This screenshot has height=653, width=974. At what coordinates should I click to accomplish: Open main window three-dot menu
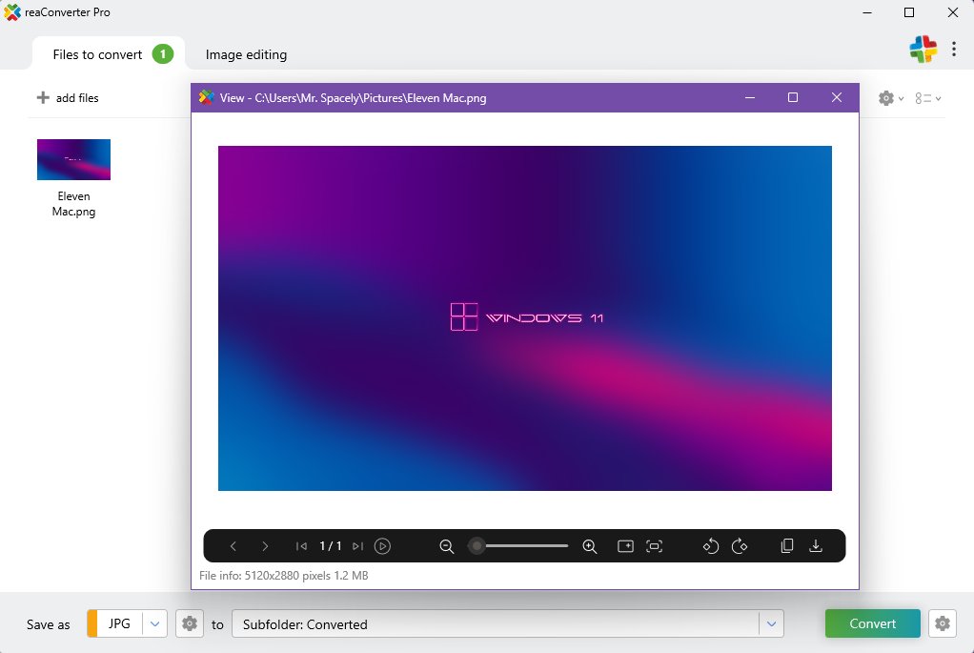click(x=954, y=49)
